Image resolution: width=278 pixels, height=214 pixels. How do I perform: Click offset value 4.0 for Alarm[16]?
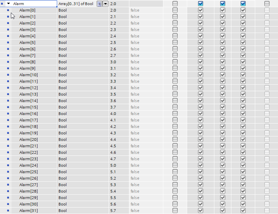point(113,114)
